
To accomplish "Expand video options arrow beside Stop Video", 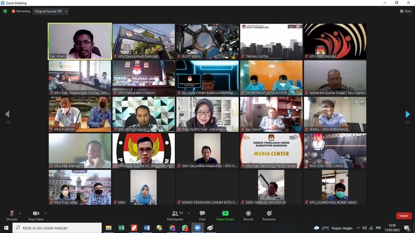I will [45, 214].
